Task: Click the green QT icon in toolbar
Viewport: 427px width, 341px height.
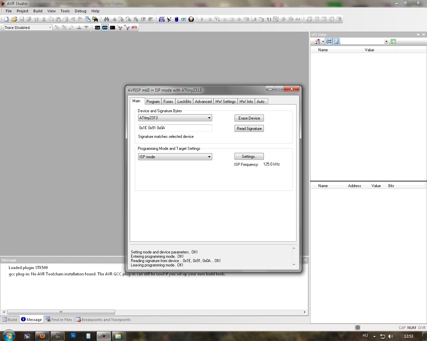Action: click(x=184, y=19)
